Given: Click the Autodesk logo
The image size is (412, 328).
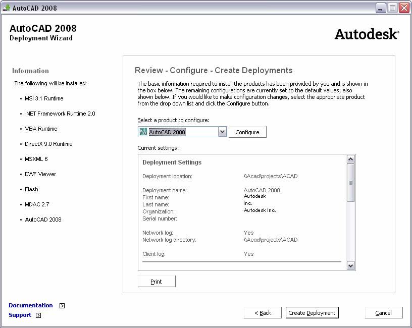Looking at the screenshot, I should coord(367,34).
